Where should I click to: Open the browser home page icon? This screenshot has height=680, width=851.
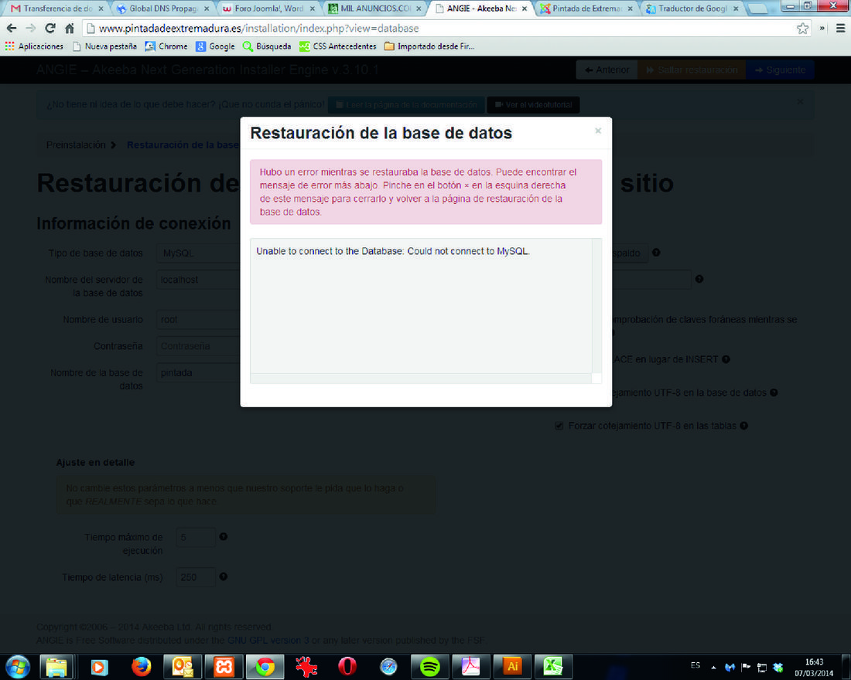tap(70, 28)
